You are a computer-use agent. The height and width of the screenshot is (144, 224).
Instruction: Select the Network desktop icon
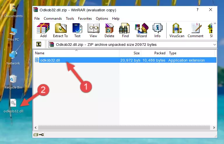13,58
